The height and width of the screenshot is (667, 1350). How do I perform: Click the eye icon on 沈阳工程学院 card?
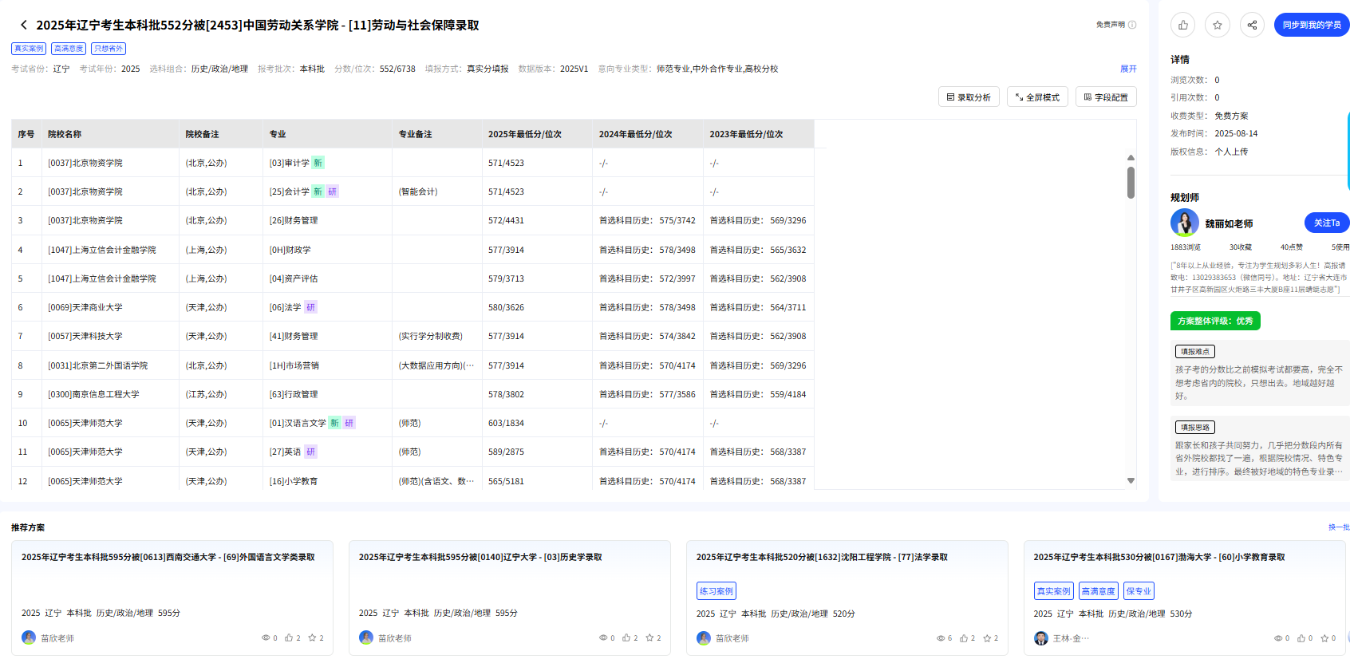coord(941,637)
